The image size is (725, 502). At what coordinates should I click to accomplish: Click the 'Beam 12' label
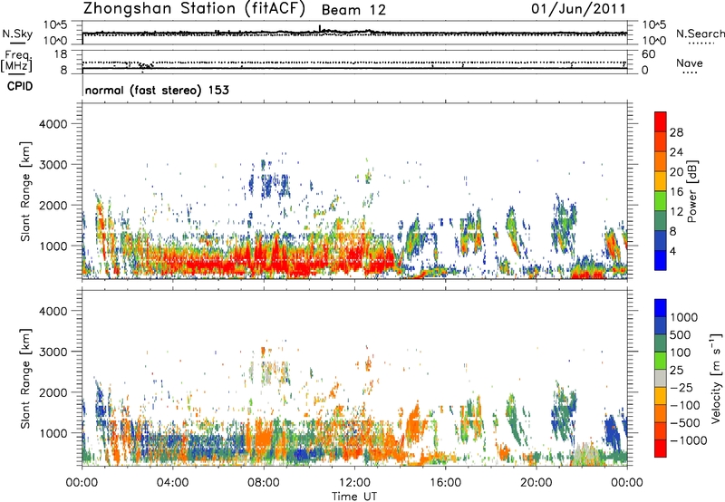pyautogui.click(x=353, y=10)
